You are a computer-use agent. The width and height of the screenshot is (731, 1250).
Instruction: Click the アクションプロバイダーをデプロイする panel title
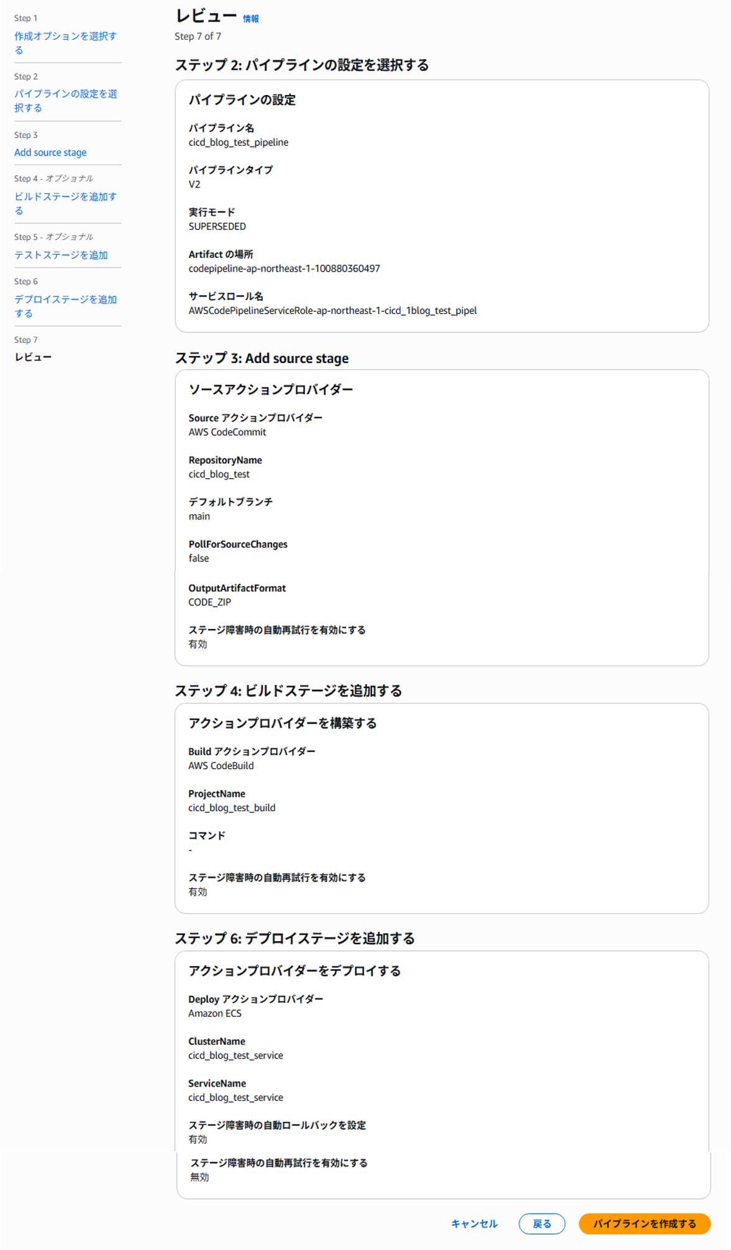click(294, 971)
